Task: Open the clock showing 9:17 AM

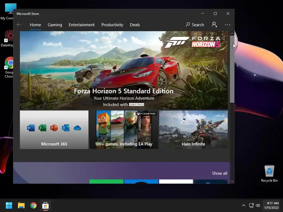Action: click(x=271, y=205)
